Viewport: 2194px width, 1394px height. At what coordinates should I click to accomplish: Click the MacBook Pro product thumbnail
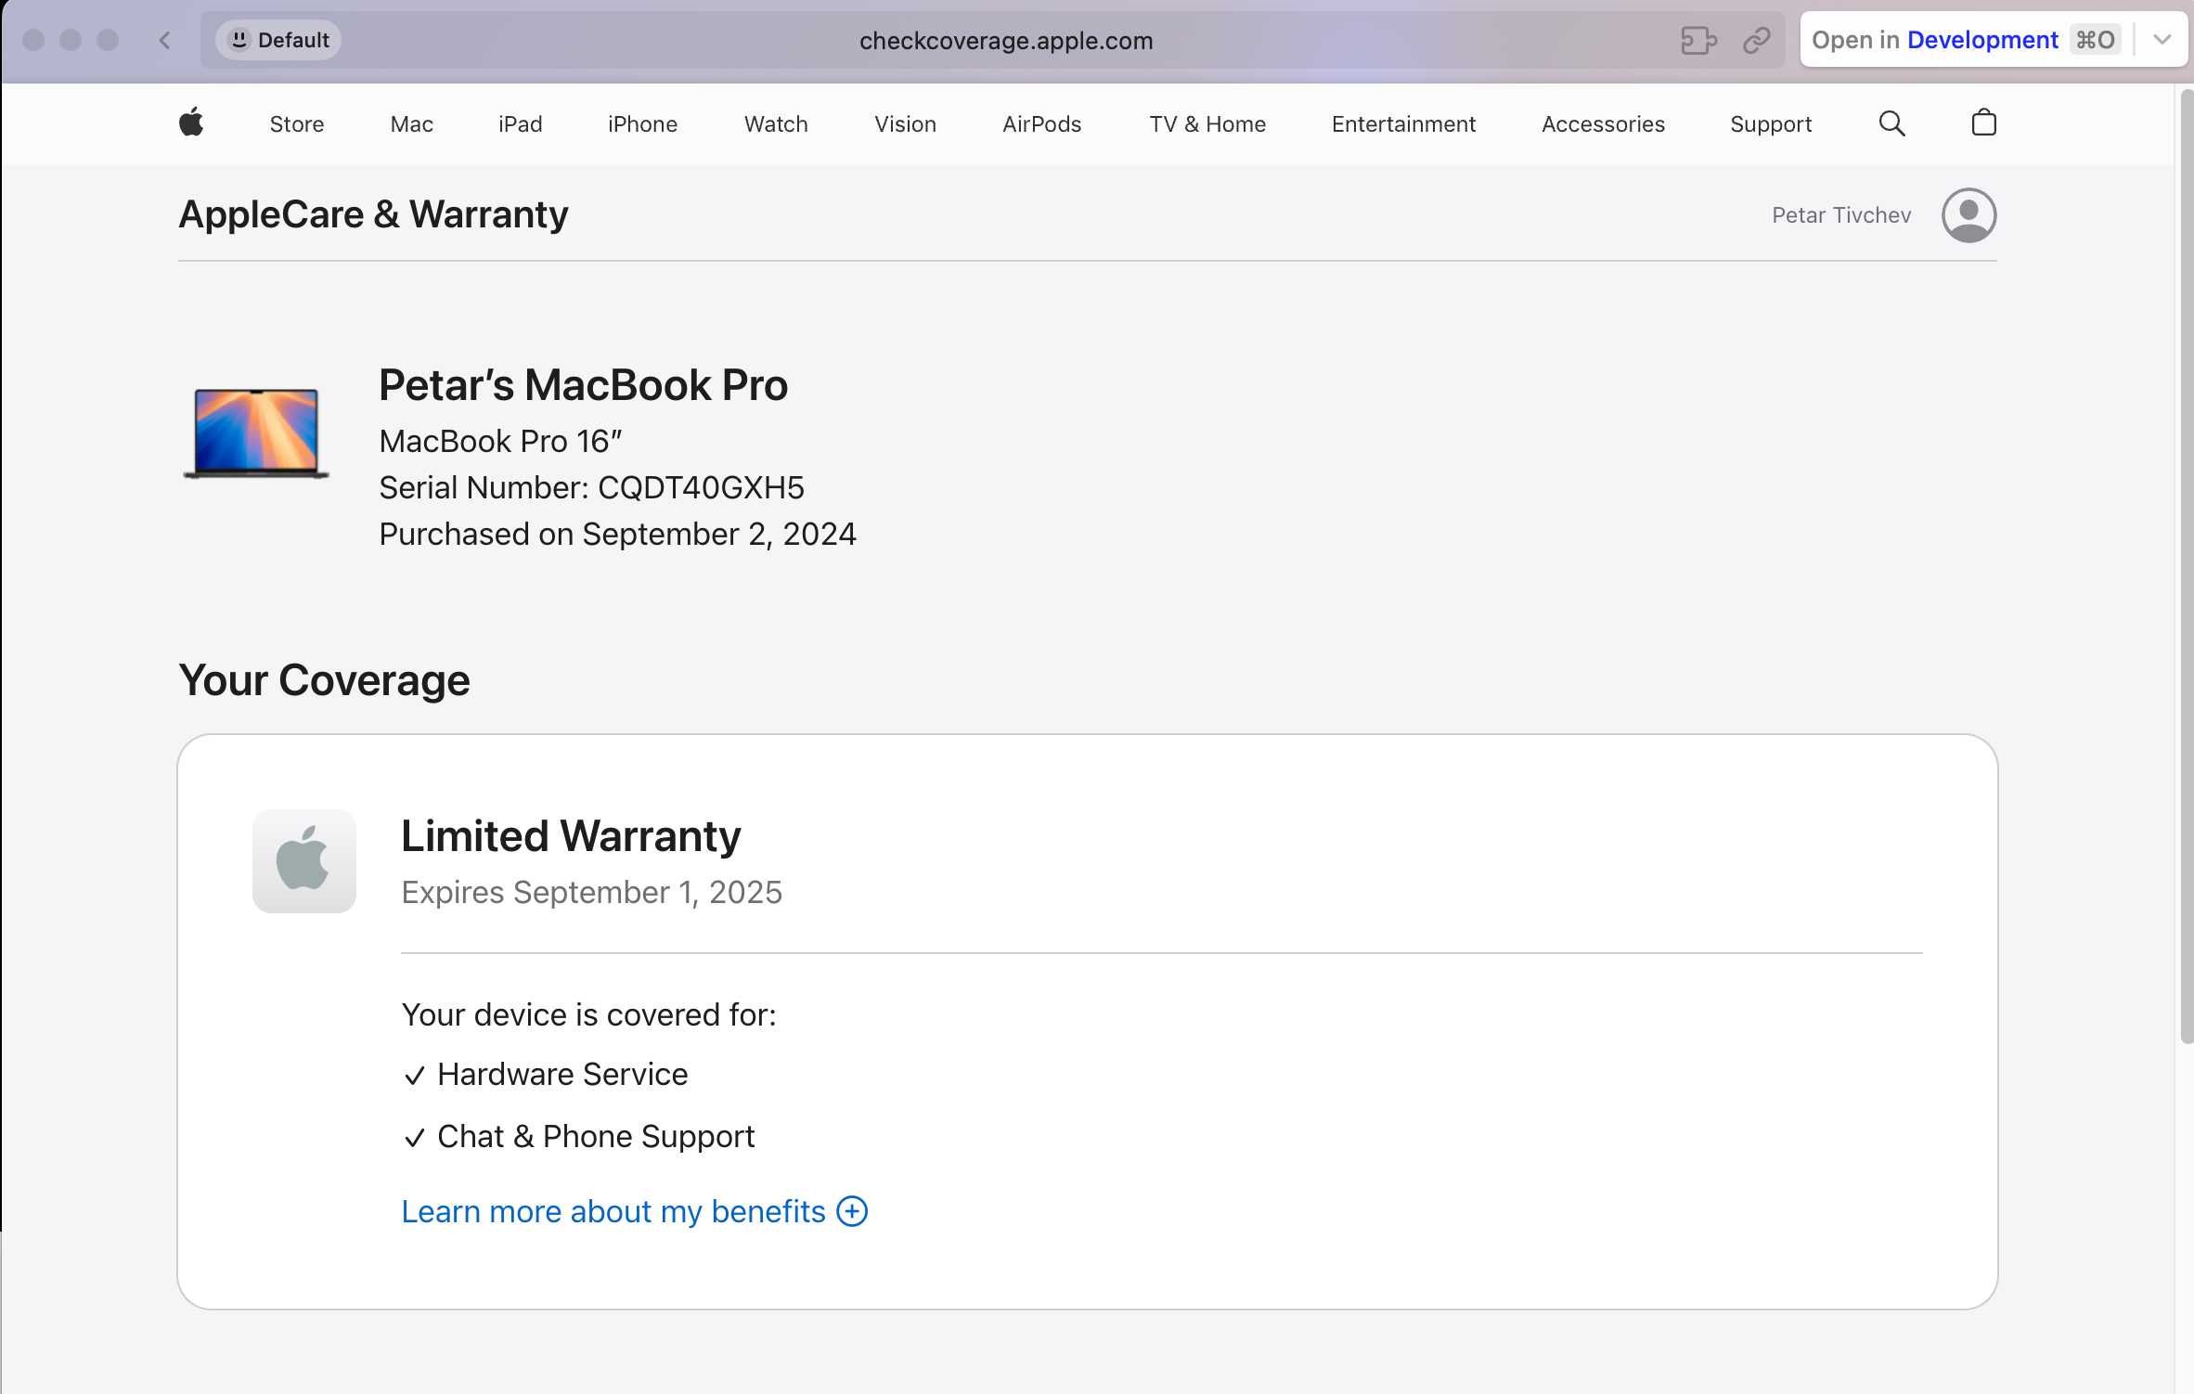point(256,433)
